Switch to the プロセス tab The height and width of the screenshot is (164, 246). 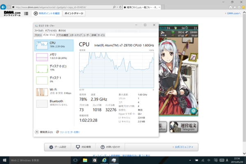[38, 35]
